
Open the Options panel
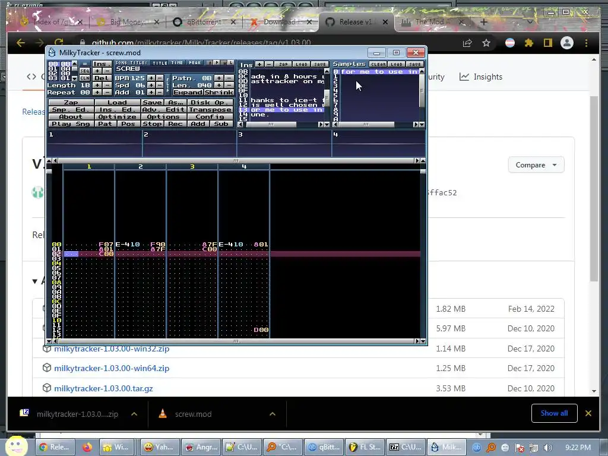[x=164, y=117]
